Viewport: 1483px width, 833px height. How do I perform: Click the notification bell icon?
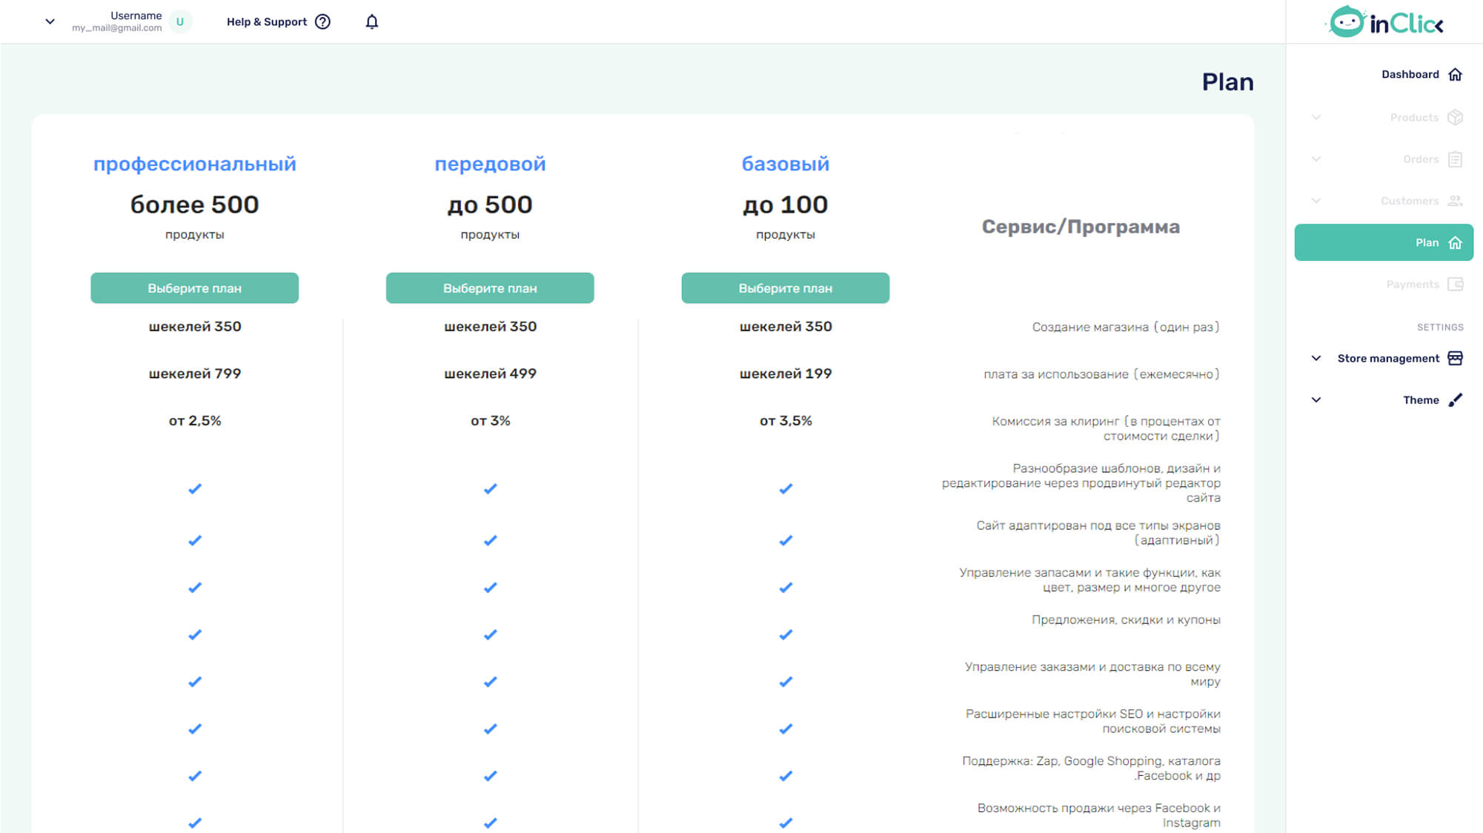pos(372,21)
